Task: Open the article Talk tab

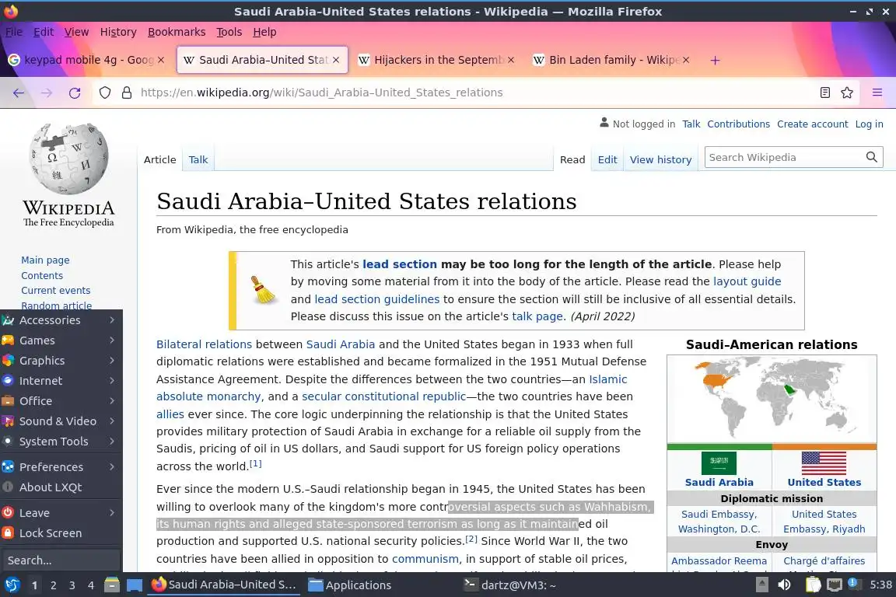Action: coord(198,159)
